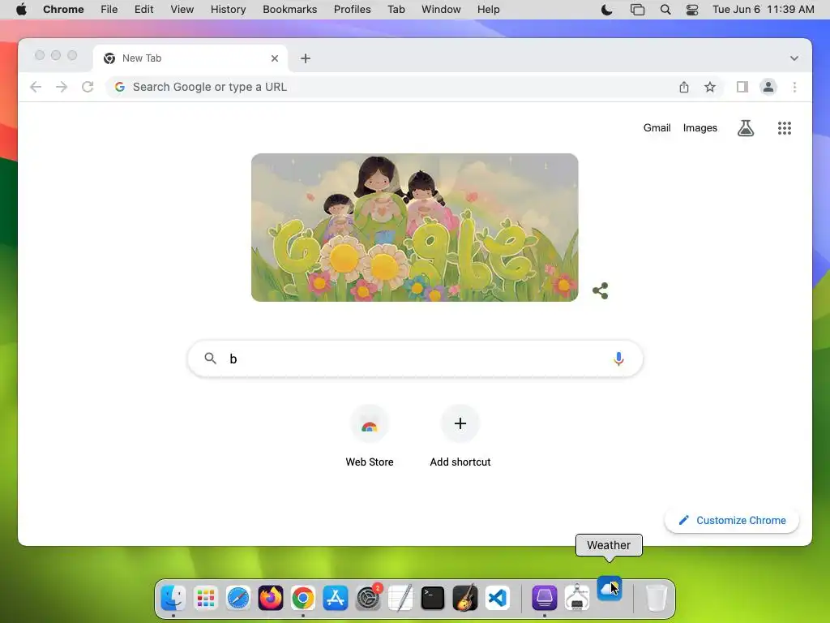Open App Store from the Dock
Screen dimensions: 830x623
[336, 598]
